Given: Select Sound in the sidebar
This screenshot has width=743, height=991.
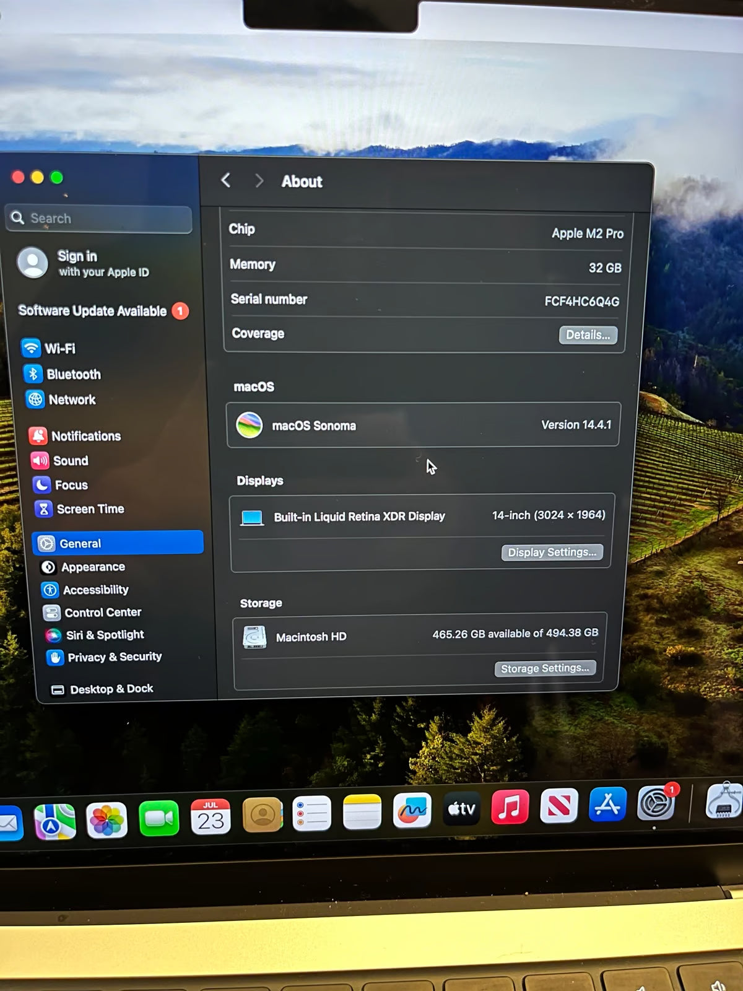Looking at the screenshot, I should click(59, 461).
